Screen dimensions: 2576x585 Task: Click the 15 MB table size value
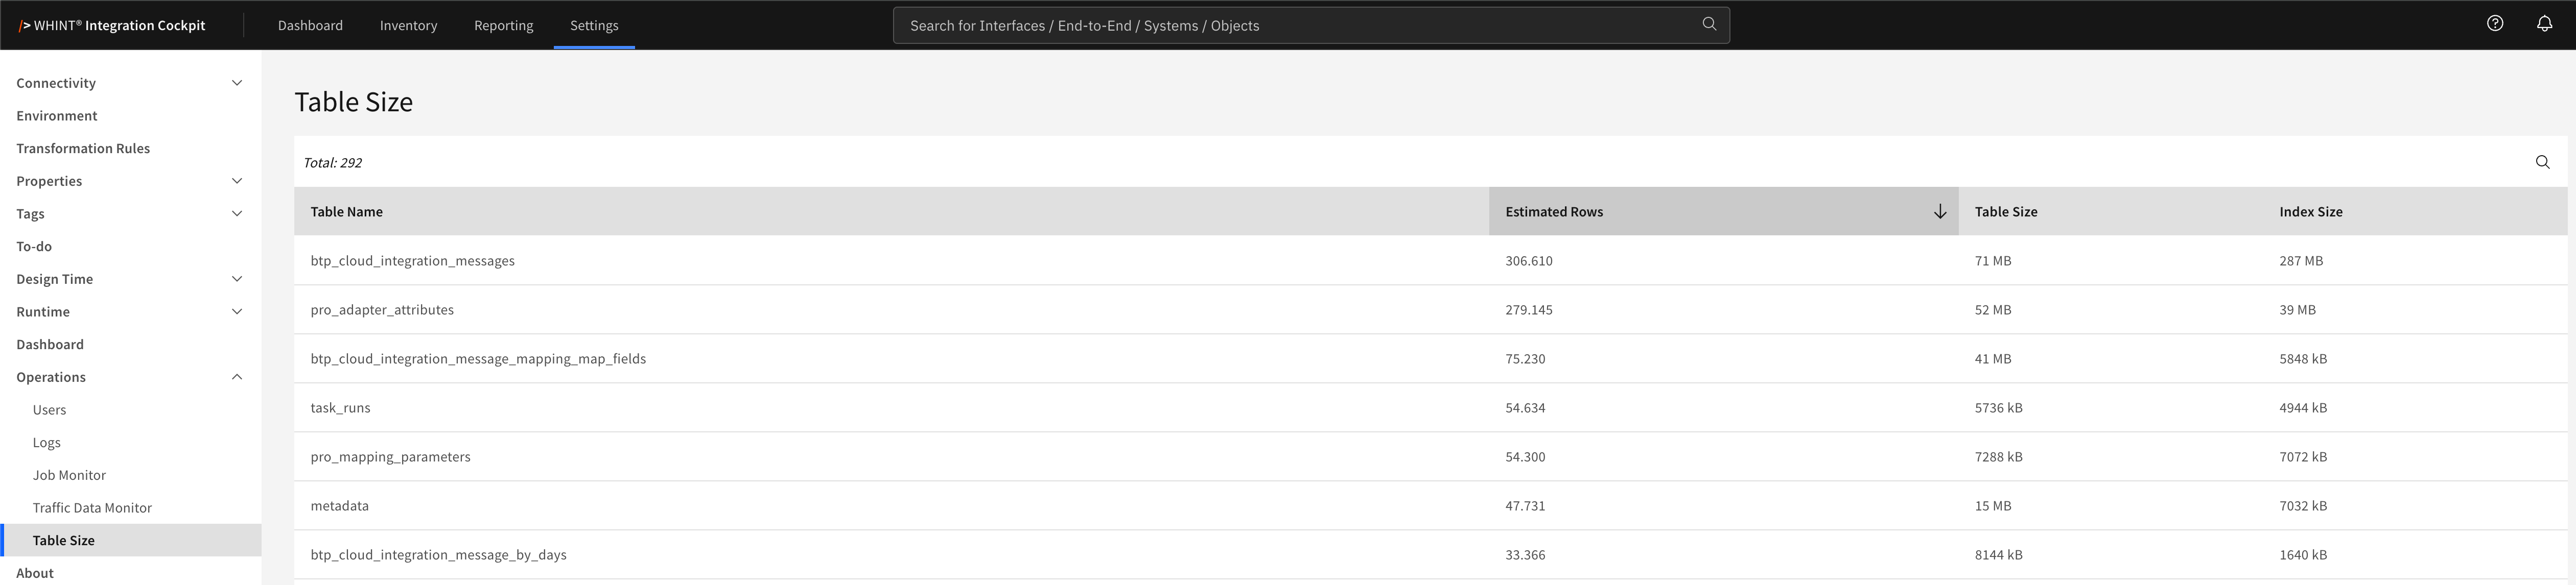[1993, 505]
